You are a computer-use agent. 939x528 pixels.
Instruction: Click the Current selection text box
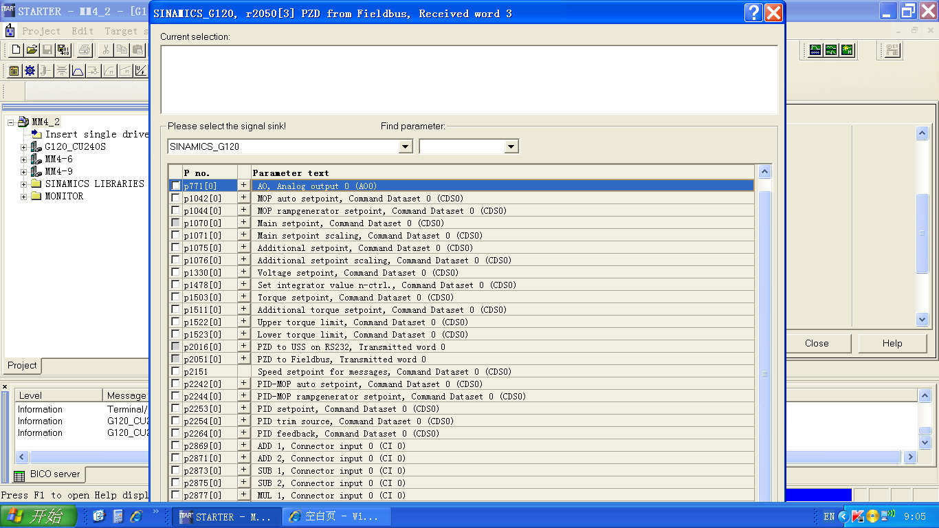coord(469,80)
